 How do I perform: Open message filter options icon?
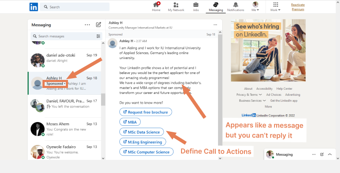(98, 36)
